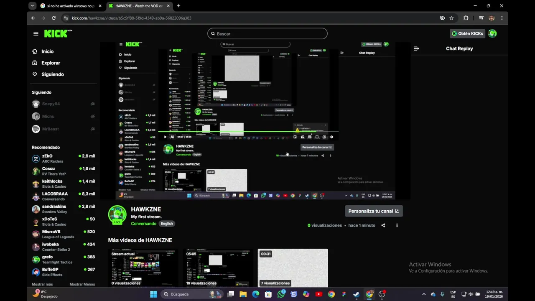The image size is (535, 301).
Task: Open sandraskins Stardew Valley channel
Action: 64,209
